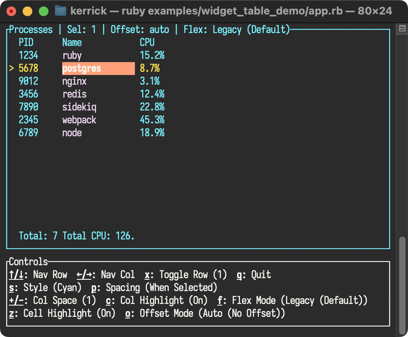
Task: Click the 8.7% CPU value
Action: [x=149, y=68]
